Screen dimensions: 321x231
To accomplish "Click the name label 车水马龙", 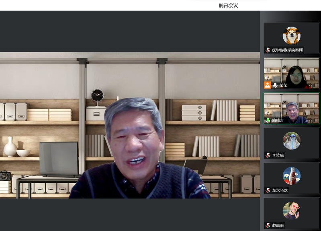I will (280, 190).
